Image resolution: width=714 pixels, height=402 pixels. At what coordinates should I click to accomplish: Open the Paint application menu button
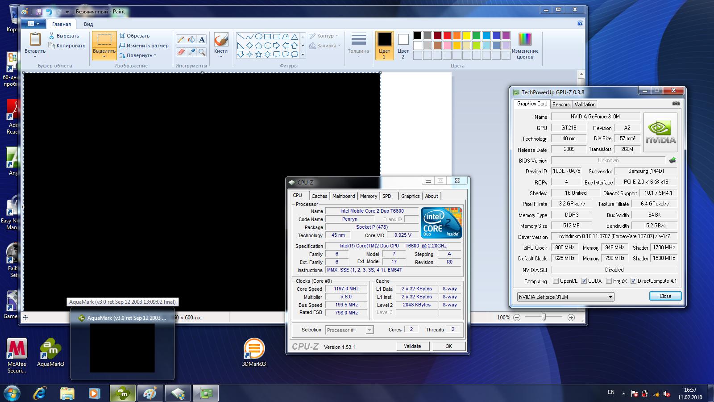(33, 24)
